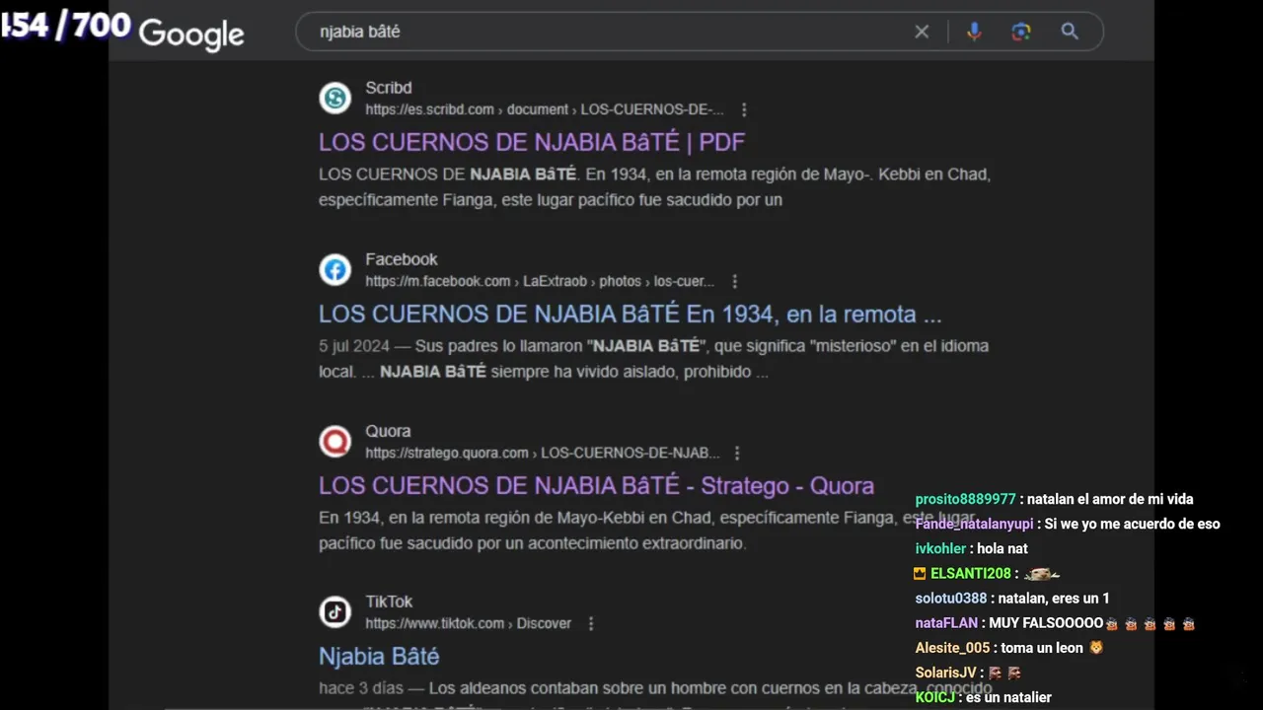1263x710 pixels.
Task: Open the Njabia Bâté TikTok result
Action: (x=379, y=656)
